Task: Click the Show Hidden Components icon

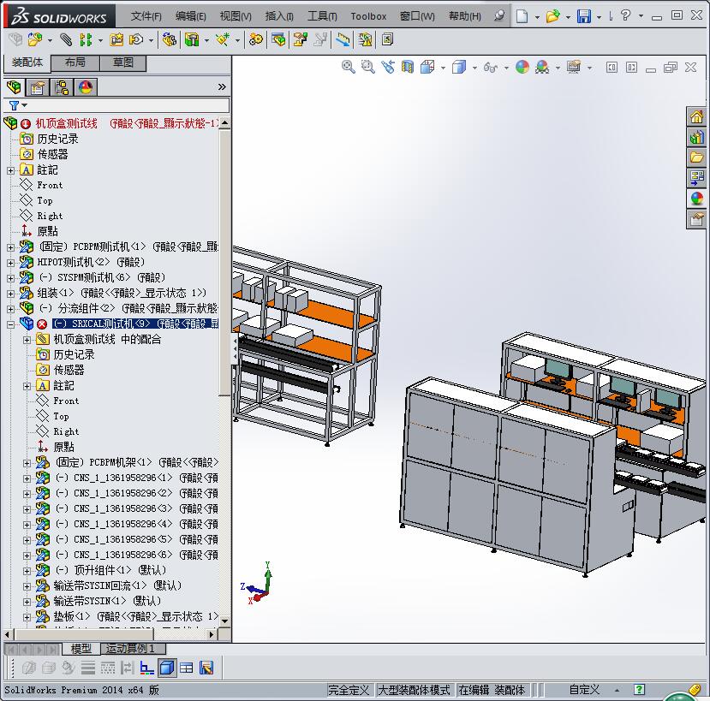Action: [170, 40]
